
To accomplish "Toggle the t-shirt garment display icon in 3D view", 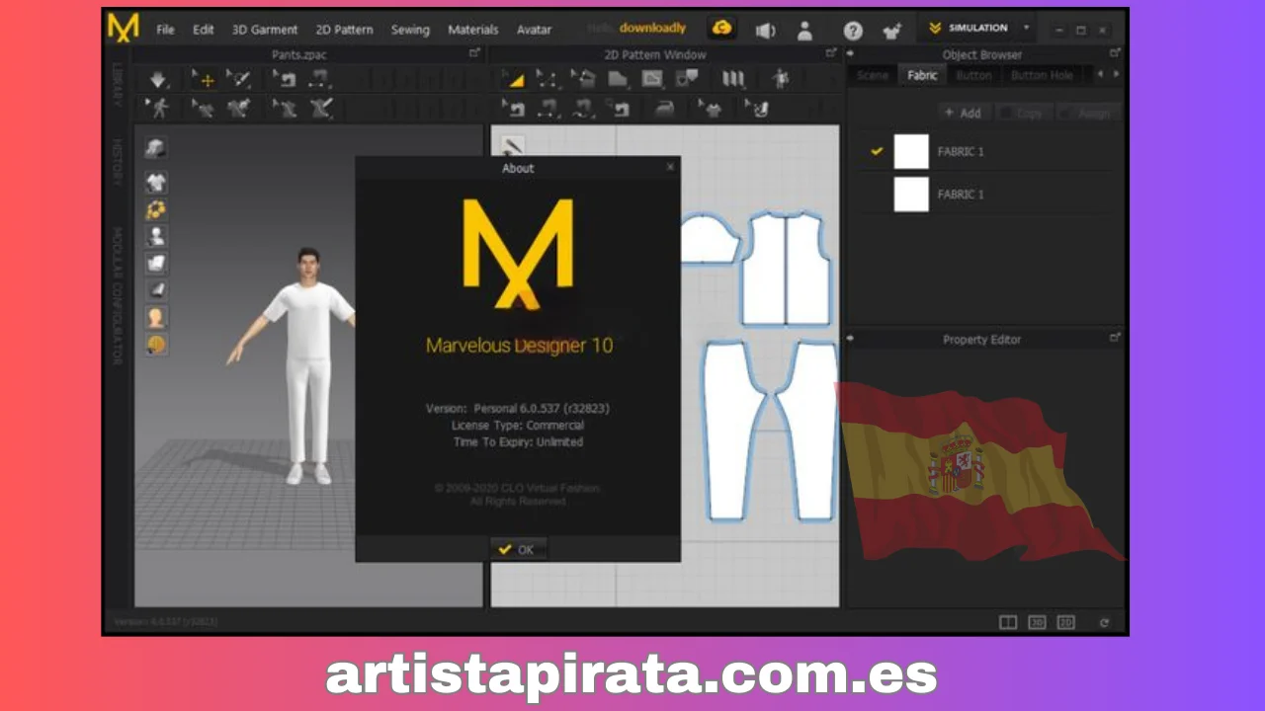I will 155,182.
